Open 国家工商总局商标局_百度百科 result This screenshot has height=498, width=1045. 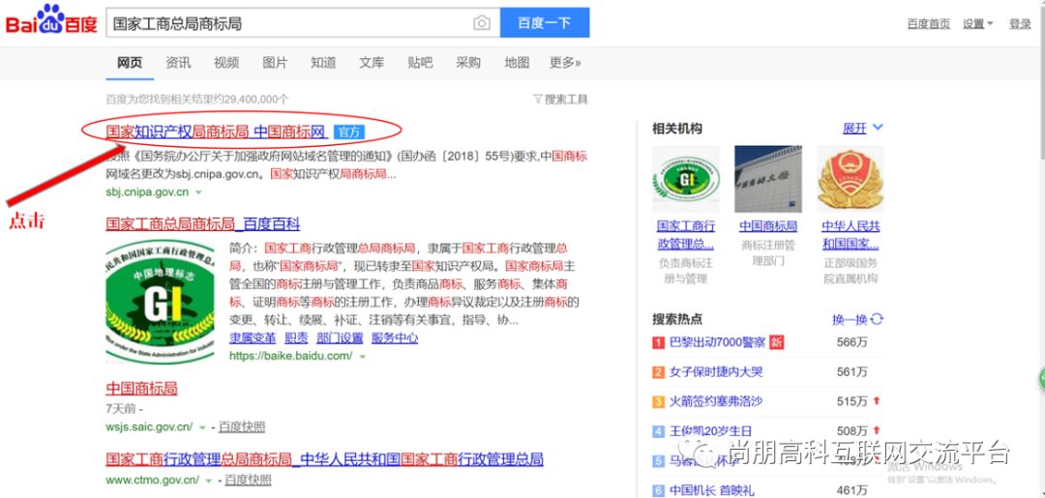[202, 223]
